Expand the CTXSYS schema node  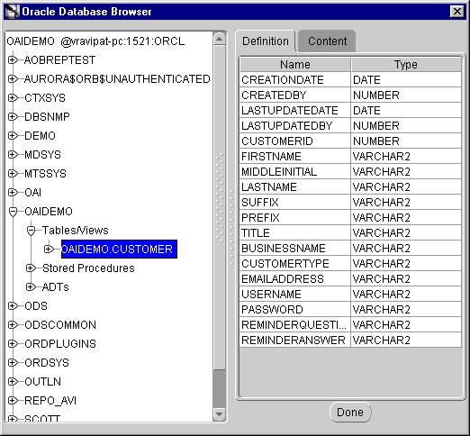click(x=13, y=98)
